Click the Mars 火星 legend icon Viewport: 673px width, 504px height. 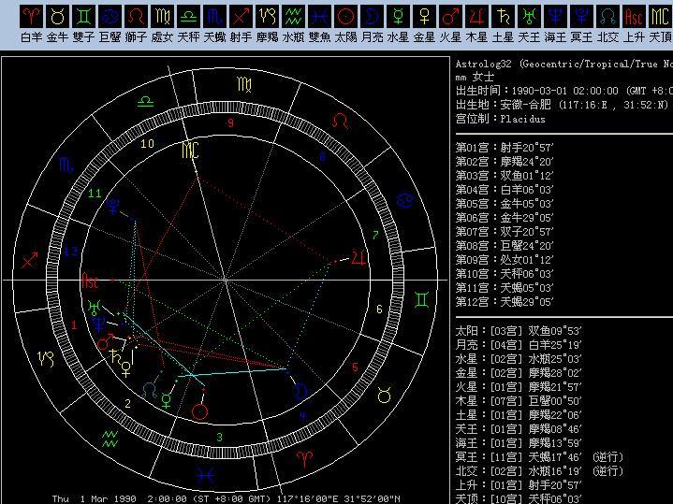[450, 16]
